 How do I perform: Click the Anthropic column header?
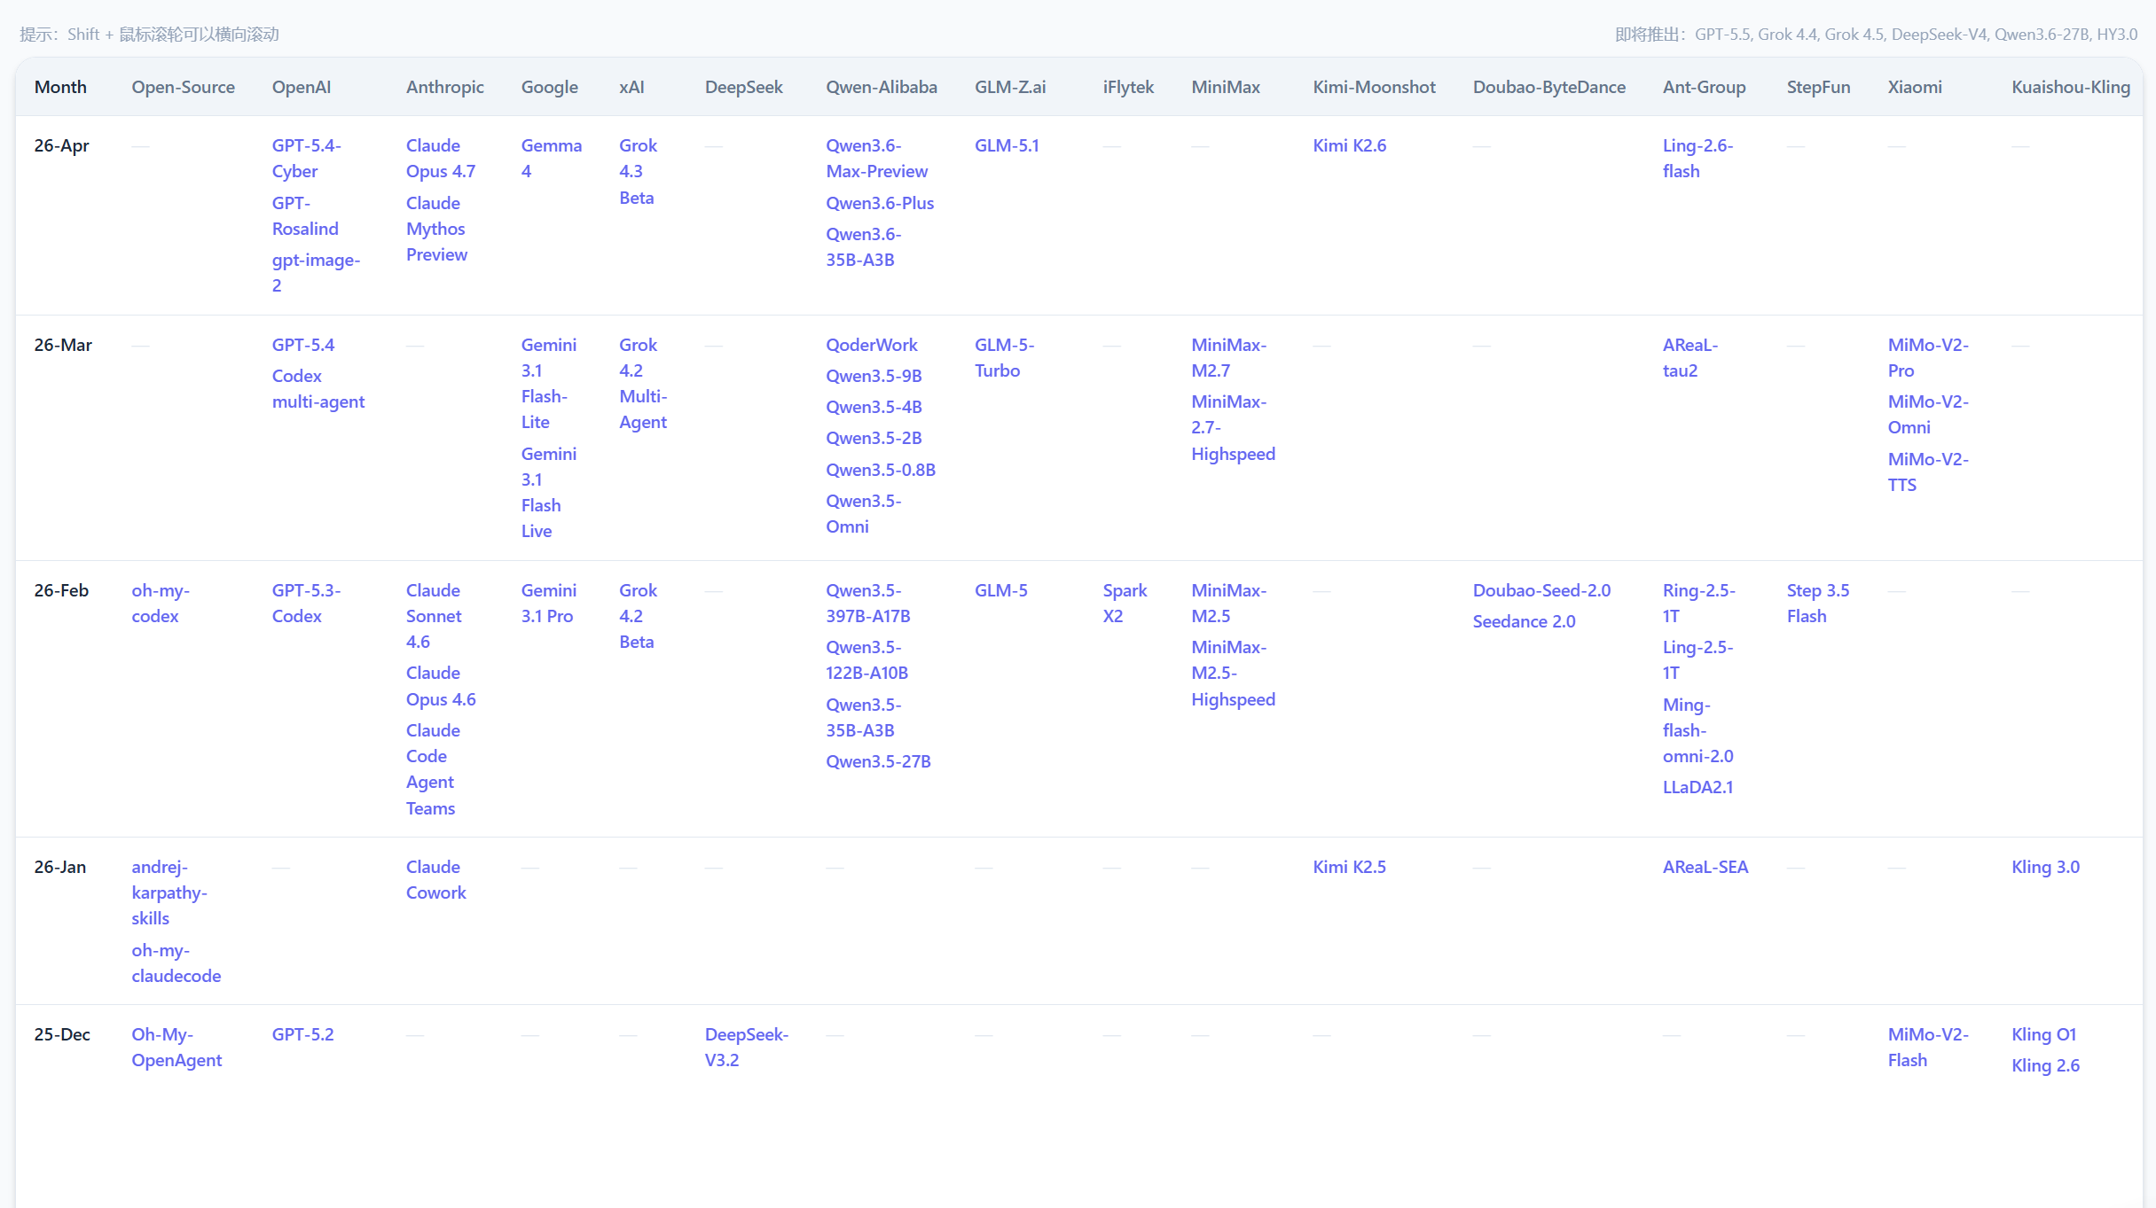coord(444,87)
